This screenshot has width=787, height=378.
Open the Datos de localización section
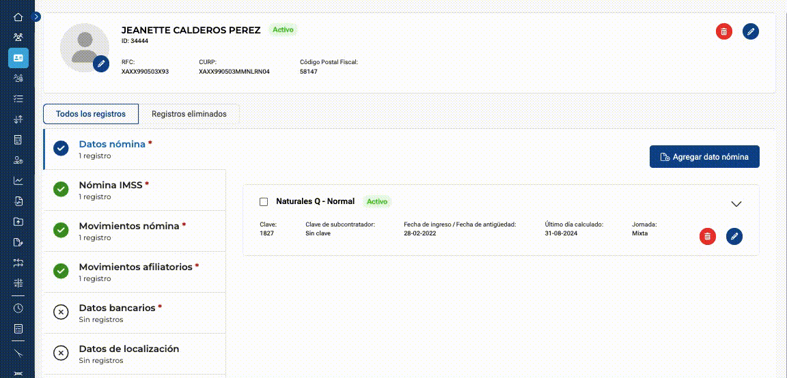click(x=135, y=354)
